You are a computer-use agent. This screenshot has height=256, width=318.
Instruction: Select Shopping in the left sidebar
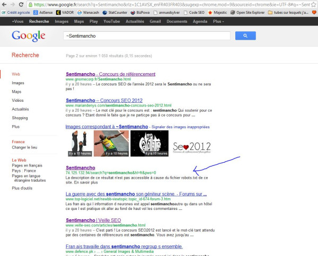20,118
